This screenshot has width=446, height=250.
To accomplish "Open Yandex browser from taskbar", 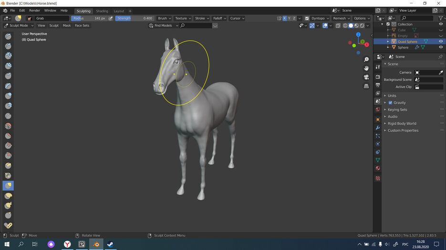I will (x=67, y=244).
